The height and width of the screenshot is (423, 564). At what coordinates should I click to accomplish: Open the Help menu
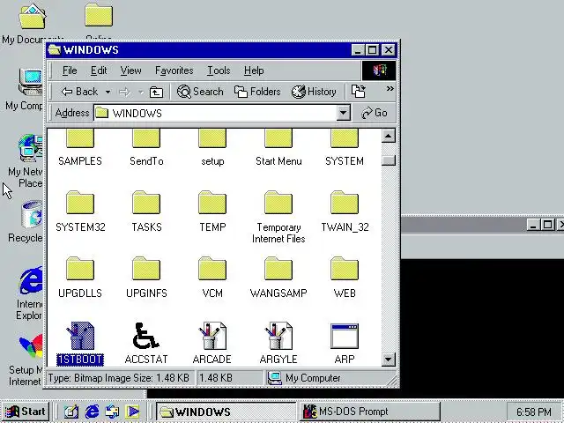(254, 70)
